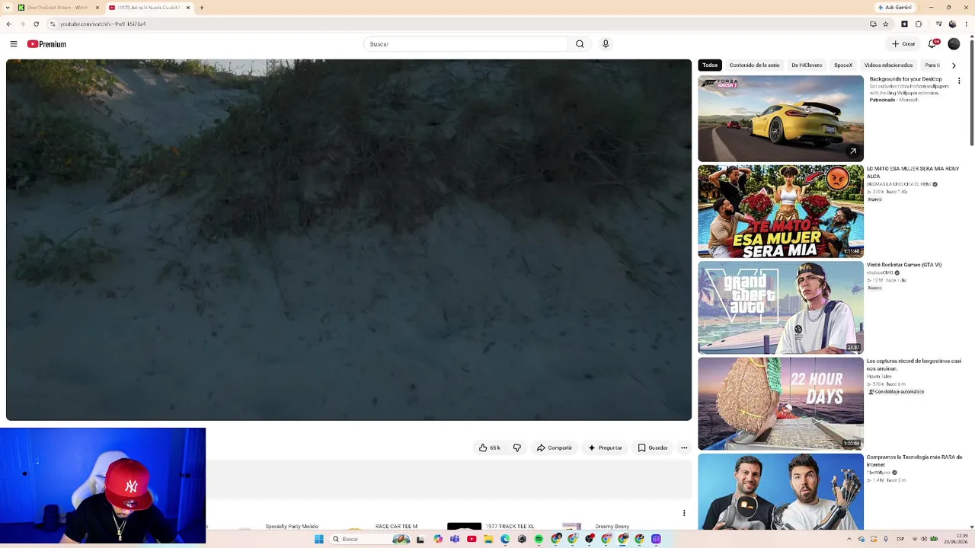Open Microsoft Teams from the taskbar
This screenshot has width=975, height=548.
pos(455,539)
